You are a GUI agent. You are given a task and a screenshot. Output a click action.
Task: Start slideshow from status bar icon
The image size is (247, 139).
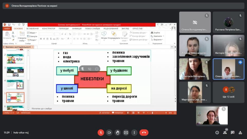(144, 113)
